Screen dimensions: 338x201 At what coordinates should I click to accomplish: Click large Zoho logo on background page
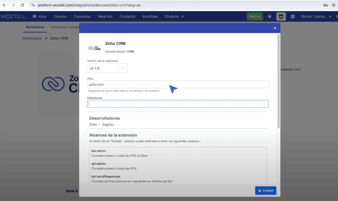pyautogui.click(x=60, y=84)
